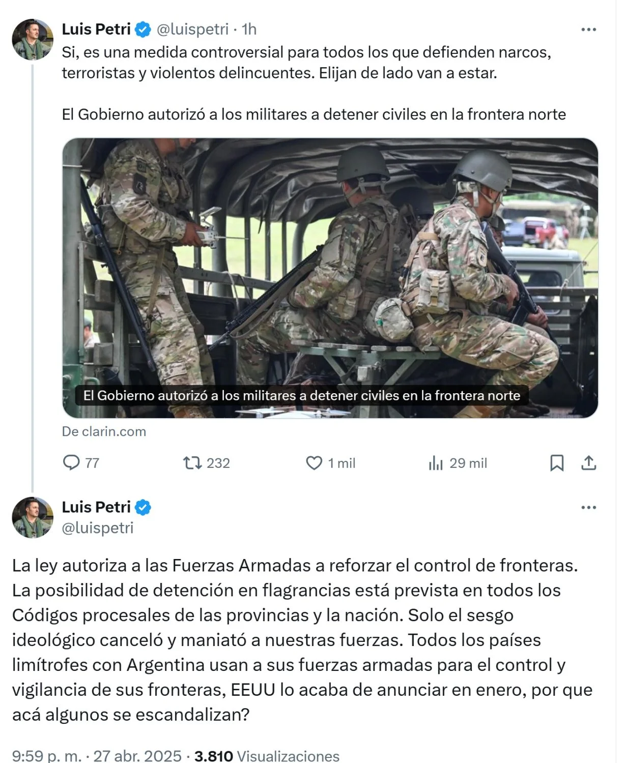The width and height of the screenshot is (624, 763).
Task: Open the profile avatar on the second tweet
Action: click(x=33, y=517)
